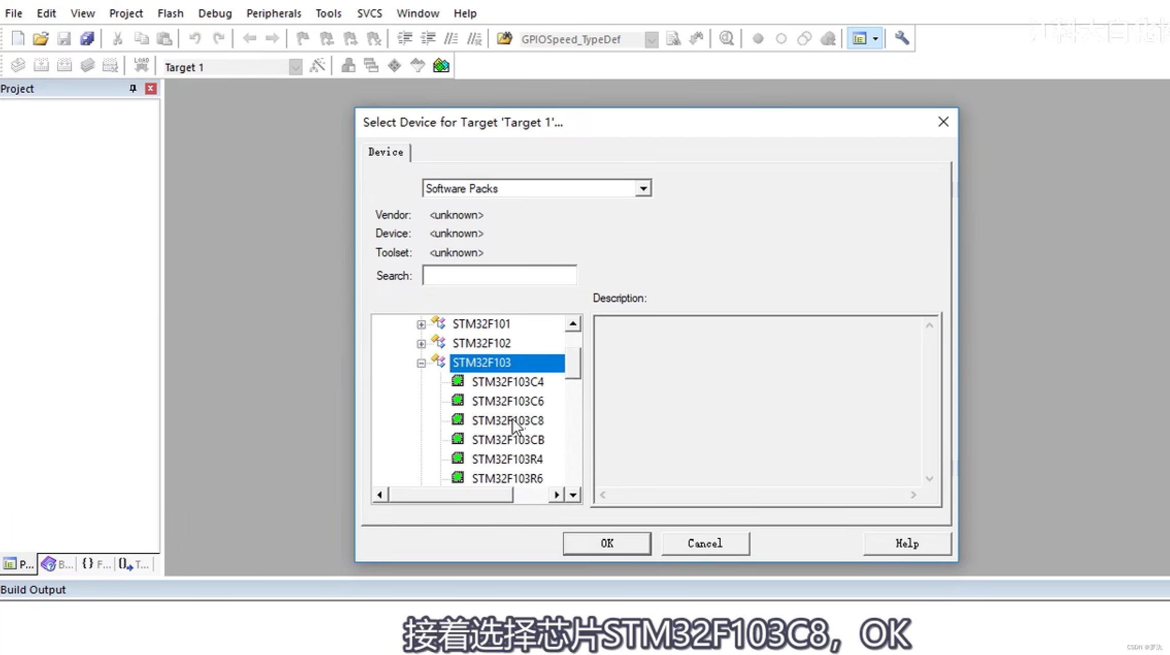Image resolution: width=1170 pixels, height=655 pixels.
Task: Expand the STM32F101 tree node
Action: (421, 324)
